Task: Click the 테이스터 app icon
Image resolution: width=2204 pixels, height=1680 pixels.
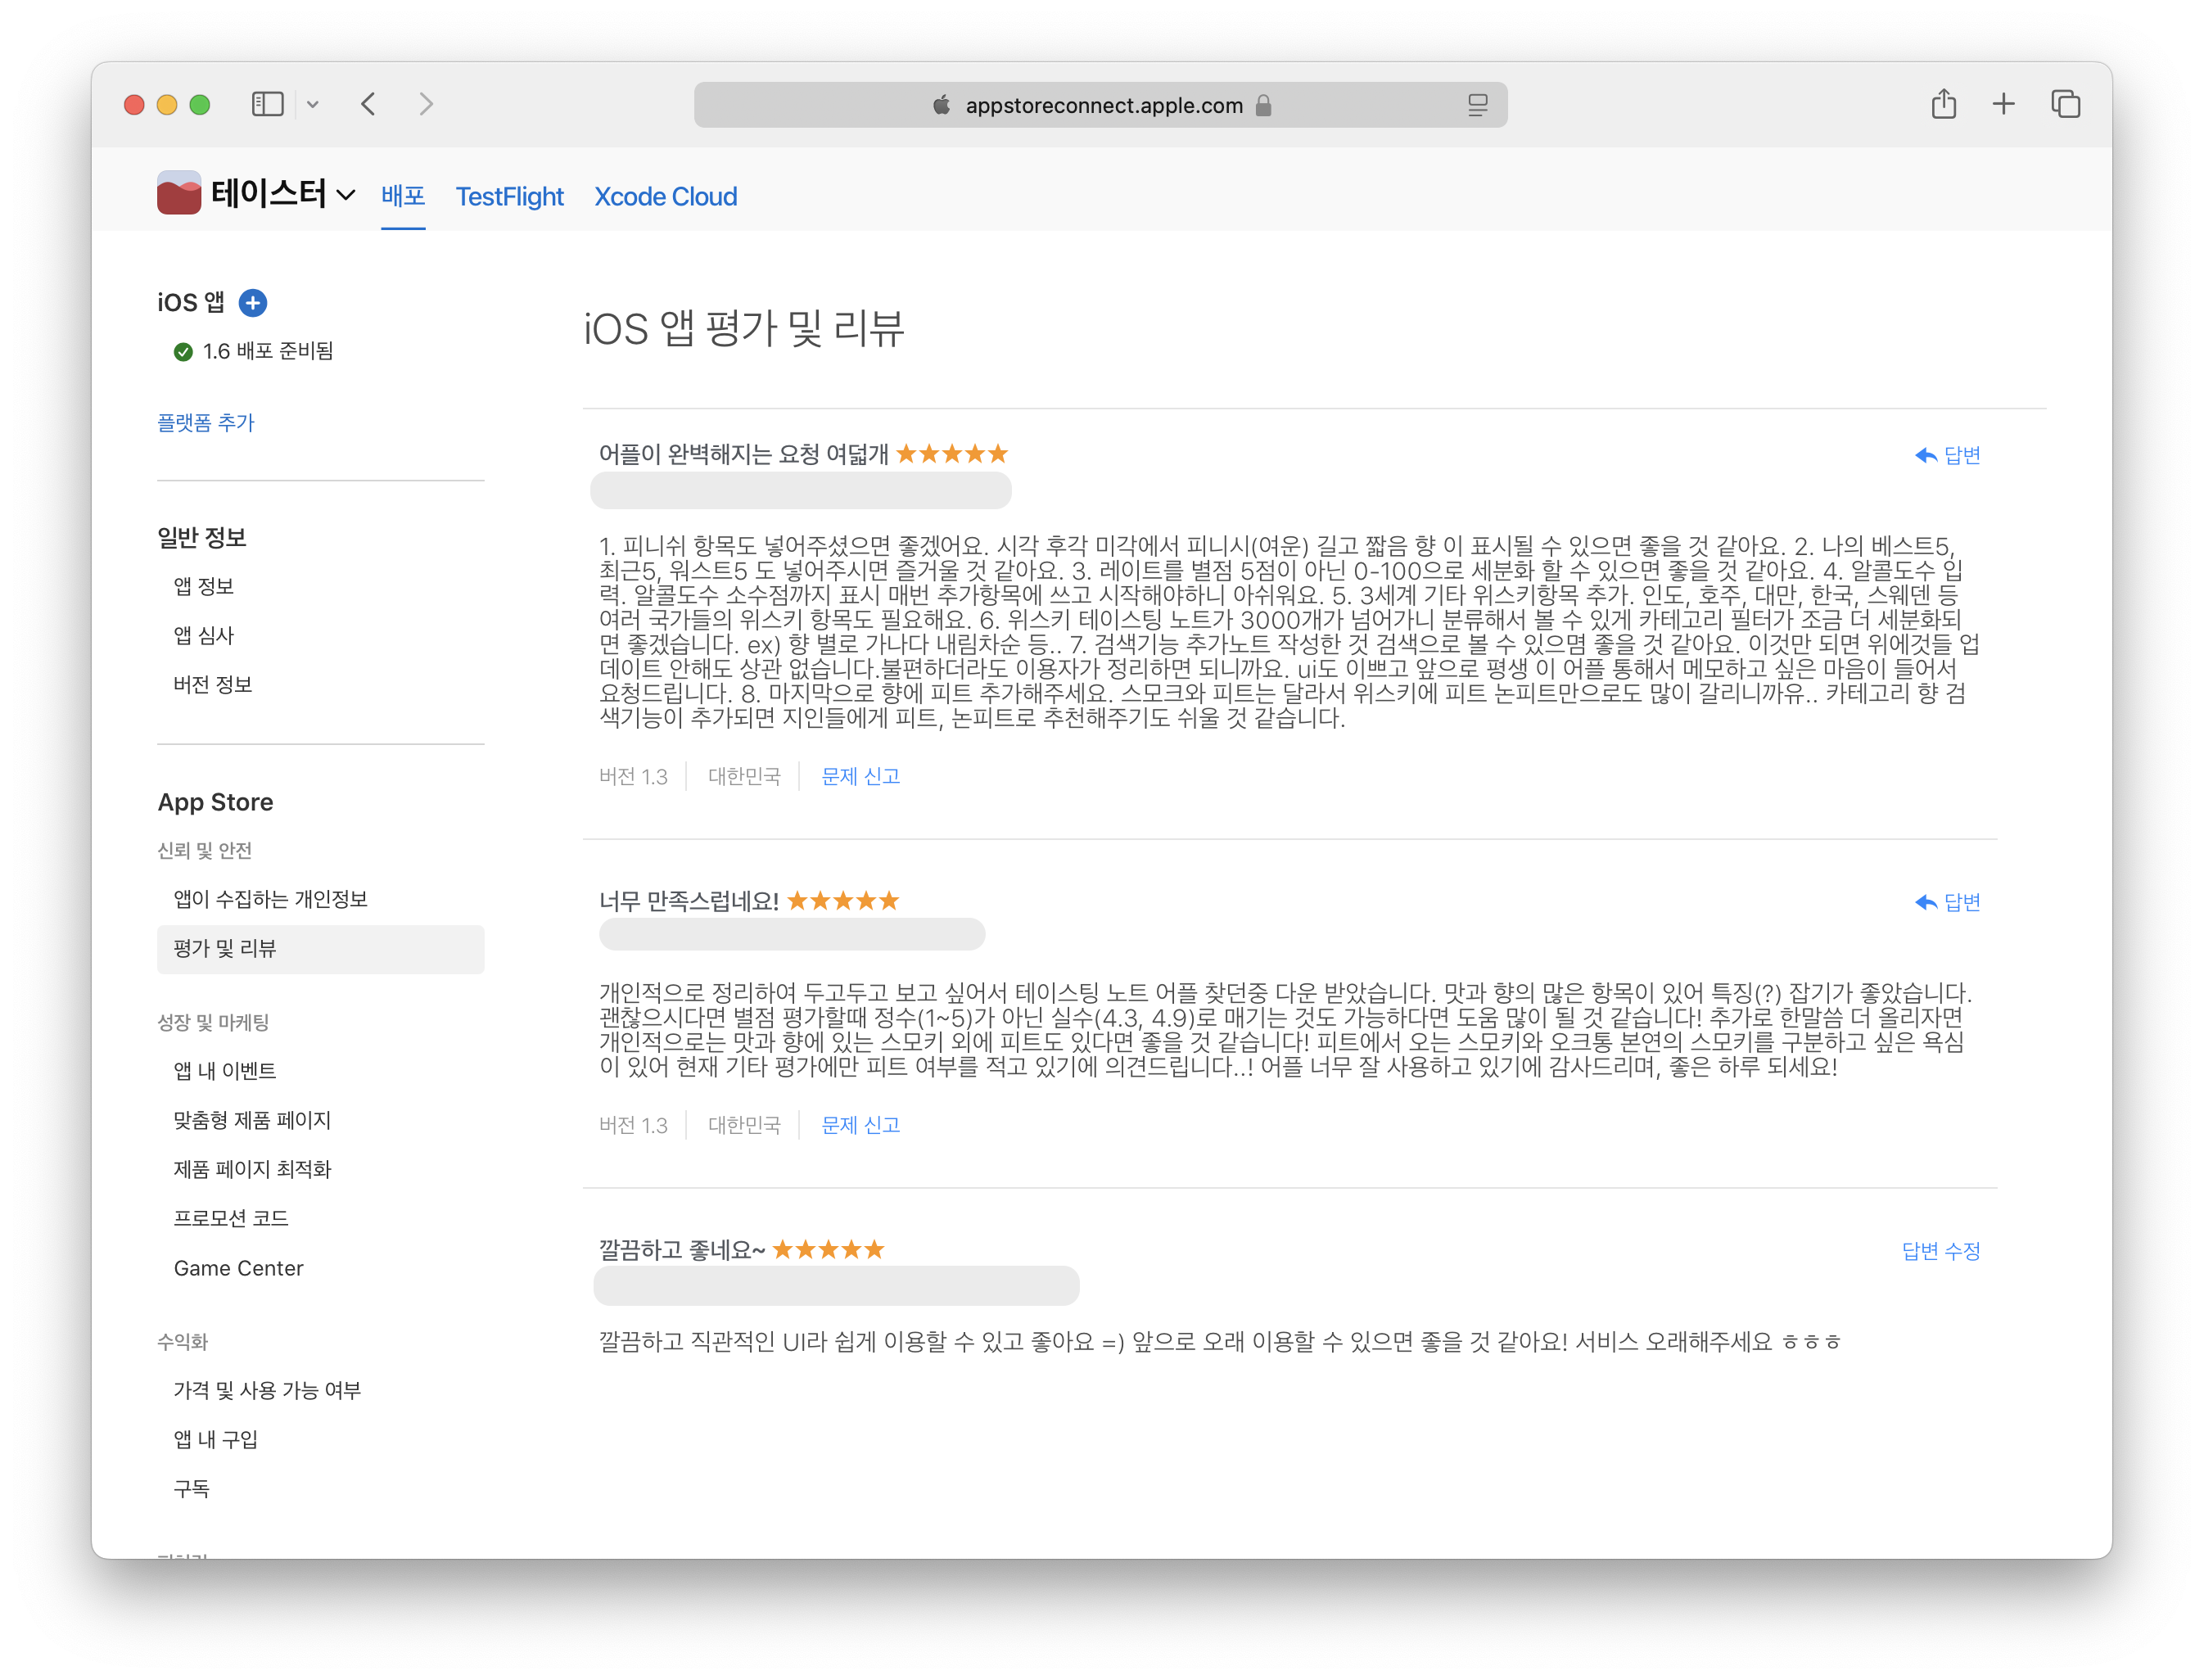Action: (179, 192)
